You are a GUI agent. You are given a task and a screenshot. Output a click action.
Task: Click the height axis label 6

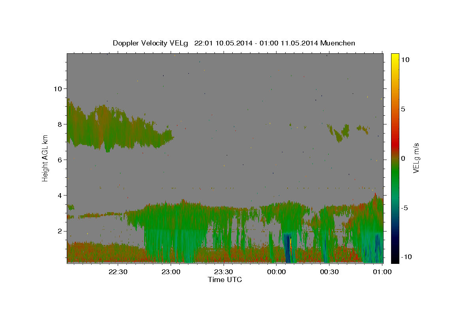[x=60, y=160]
